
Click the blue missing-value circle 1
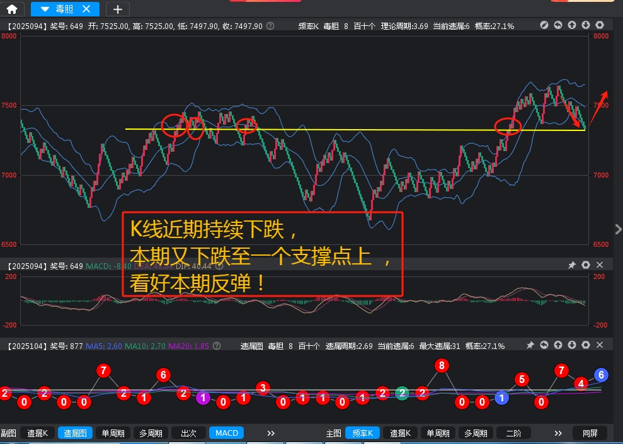(501, 397)
